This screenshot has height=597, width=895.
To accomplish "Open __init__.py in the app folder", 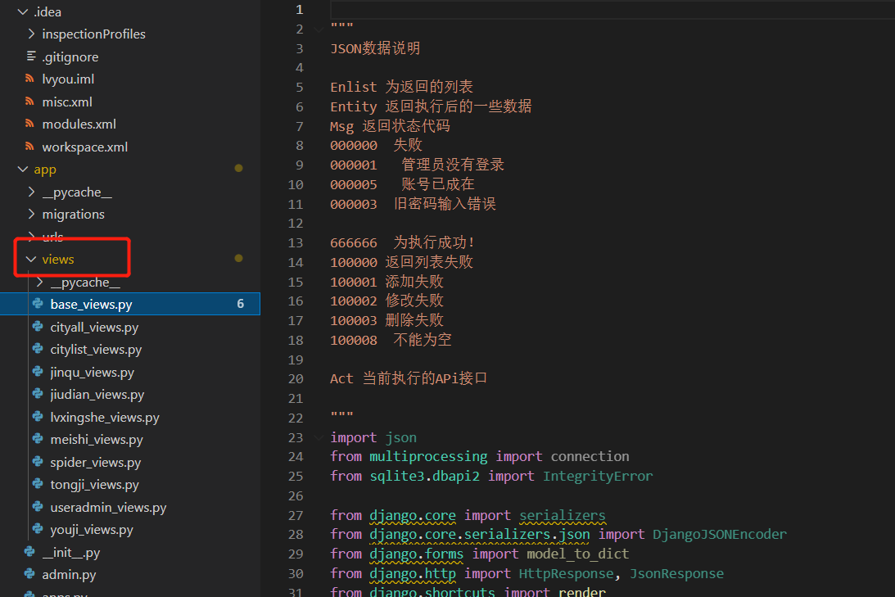I will [x=70, y=553].
